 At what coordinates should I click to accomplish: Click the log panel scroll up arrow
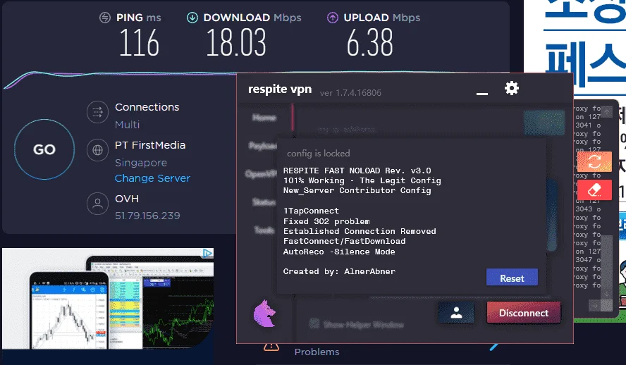pyautogui.click(x=607, y=112)
